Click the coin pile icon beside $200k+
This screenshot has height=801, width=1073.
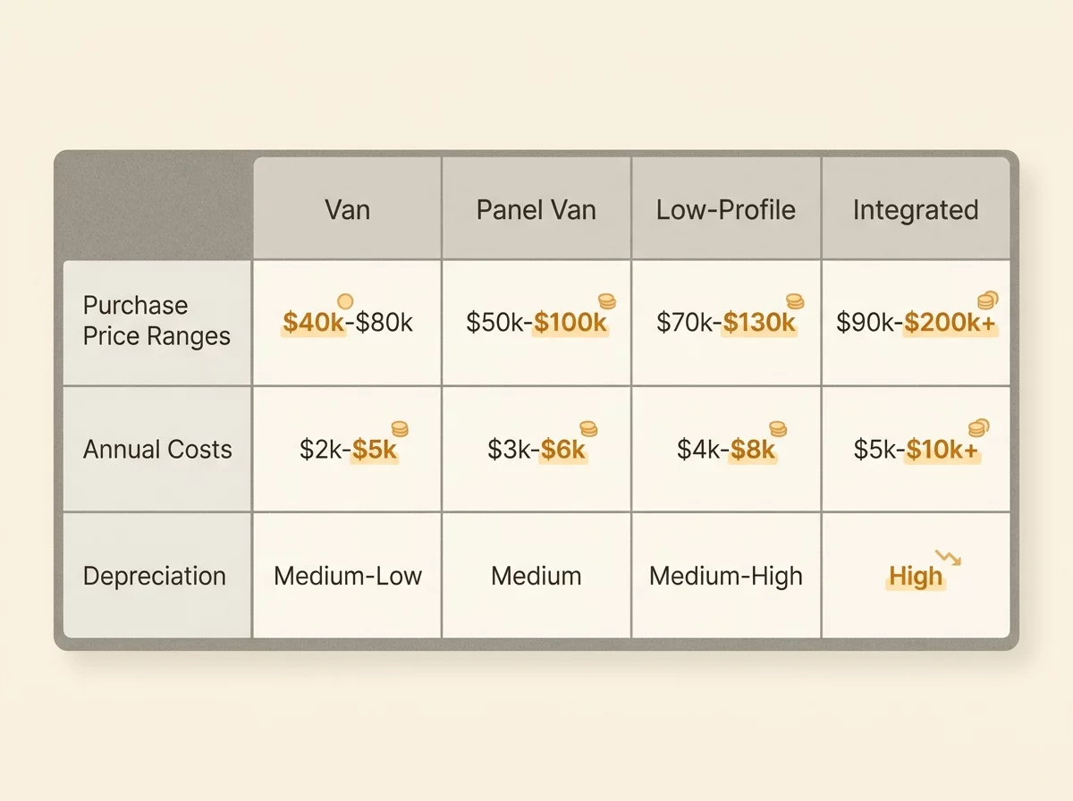[988, 300]
